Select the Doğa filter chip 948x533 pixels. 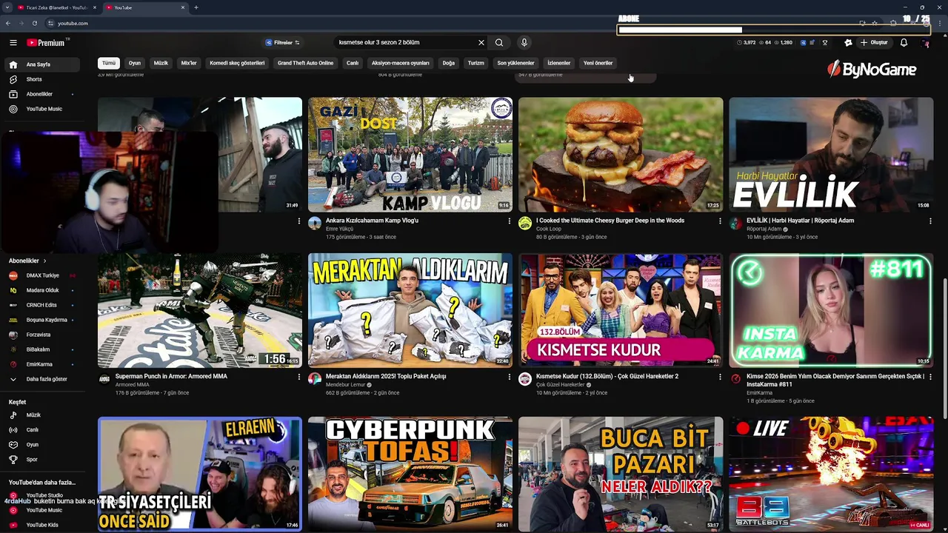coord(449,63)
